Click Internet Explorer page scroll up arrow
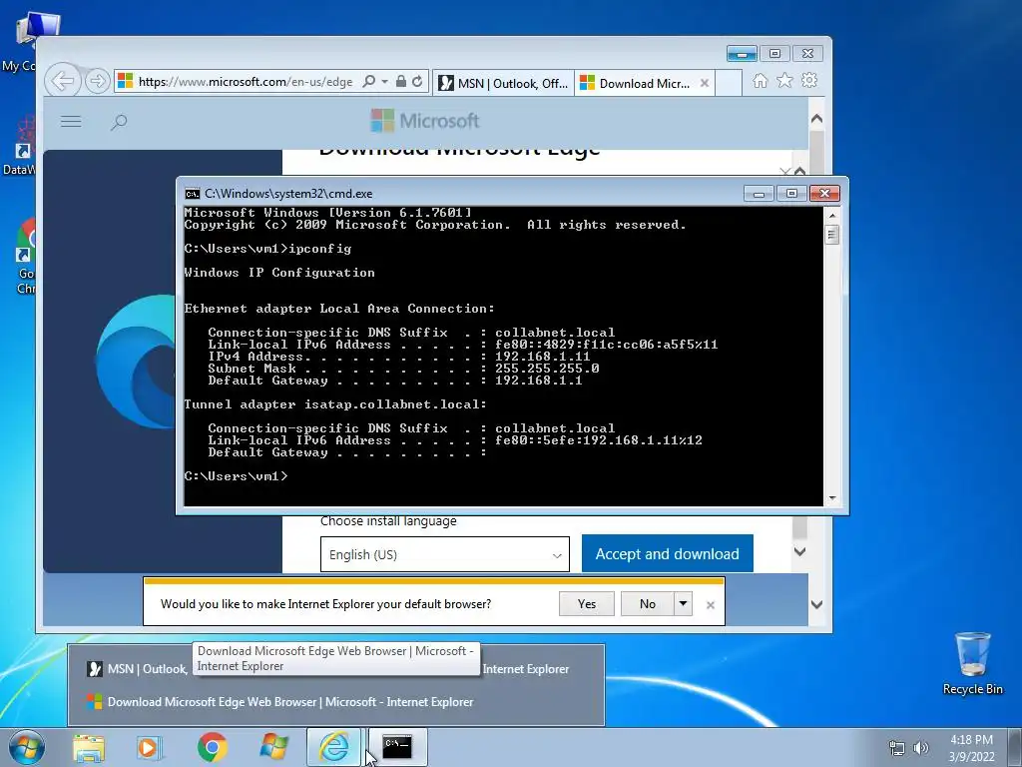Screen dimensions: 1022x767 pyautogui.click(x=816, y=119)
